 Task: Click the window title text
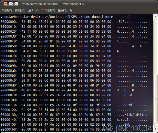pyautogui.click(x=54, y=4)
